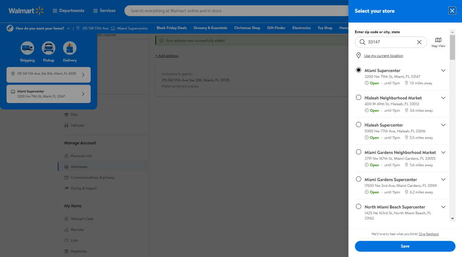The width and height of the screenshot is (462, 257).
Task: Click the fulfillment icon beside How do you want
Action: [10, 28]
